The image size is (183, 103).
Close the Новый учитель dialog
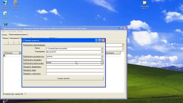click(104, 40)
